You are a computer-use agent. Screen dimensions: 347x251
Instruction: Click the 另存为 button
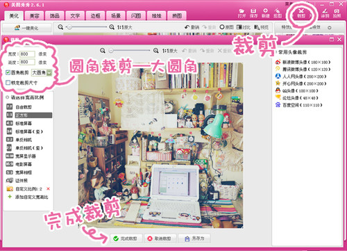click(194, 238)
